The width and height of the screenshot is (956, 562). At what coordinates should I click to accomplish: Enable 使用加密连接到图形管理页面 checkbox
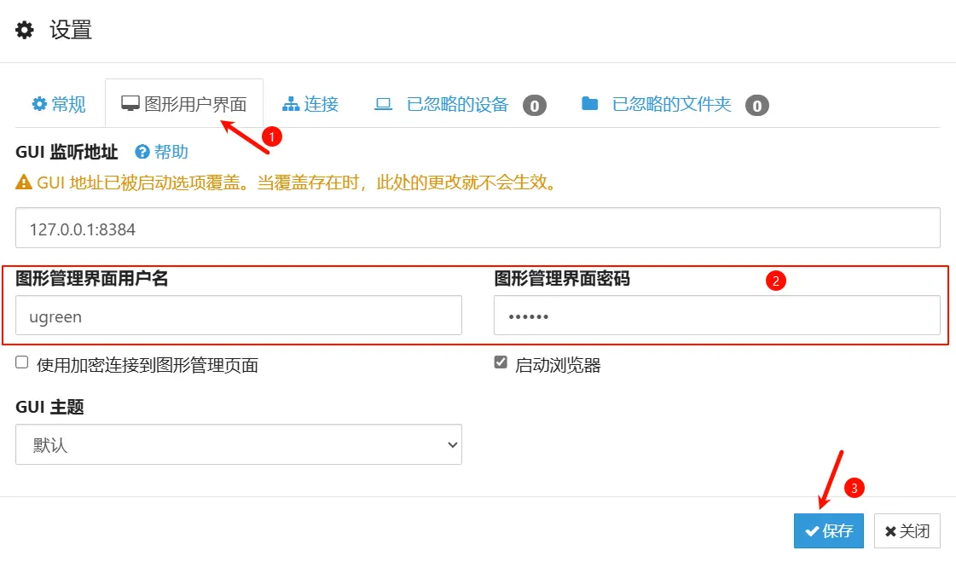(x=22, y=362)
